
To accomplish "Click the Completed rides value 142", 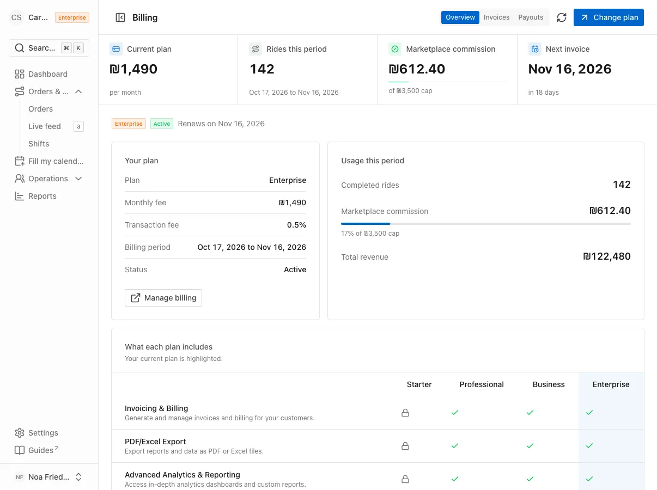I will [x=622, y=185].
